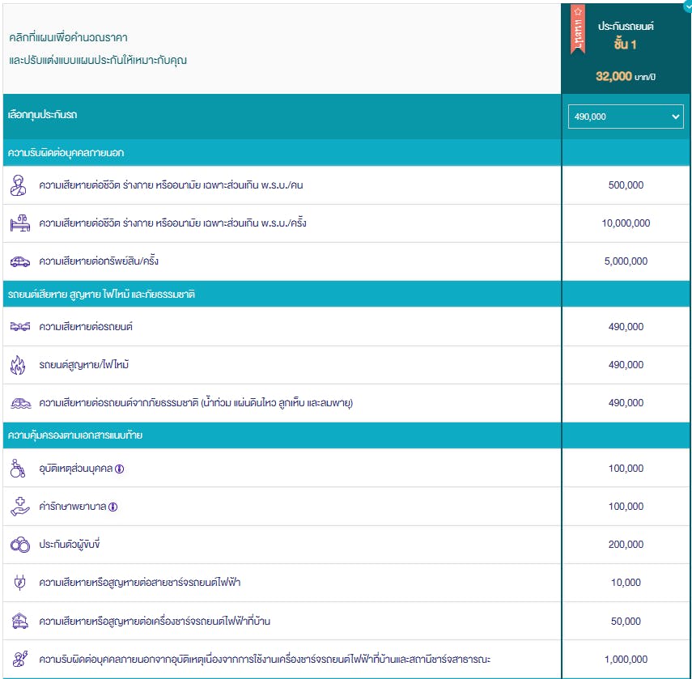Viewport: 692px width, 679px height.
Task: Click 490,000 value for รถยนต์สูญหาย/ไฟไหม้
Action: (626, 365)
